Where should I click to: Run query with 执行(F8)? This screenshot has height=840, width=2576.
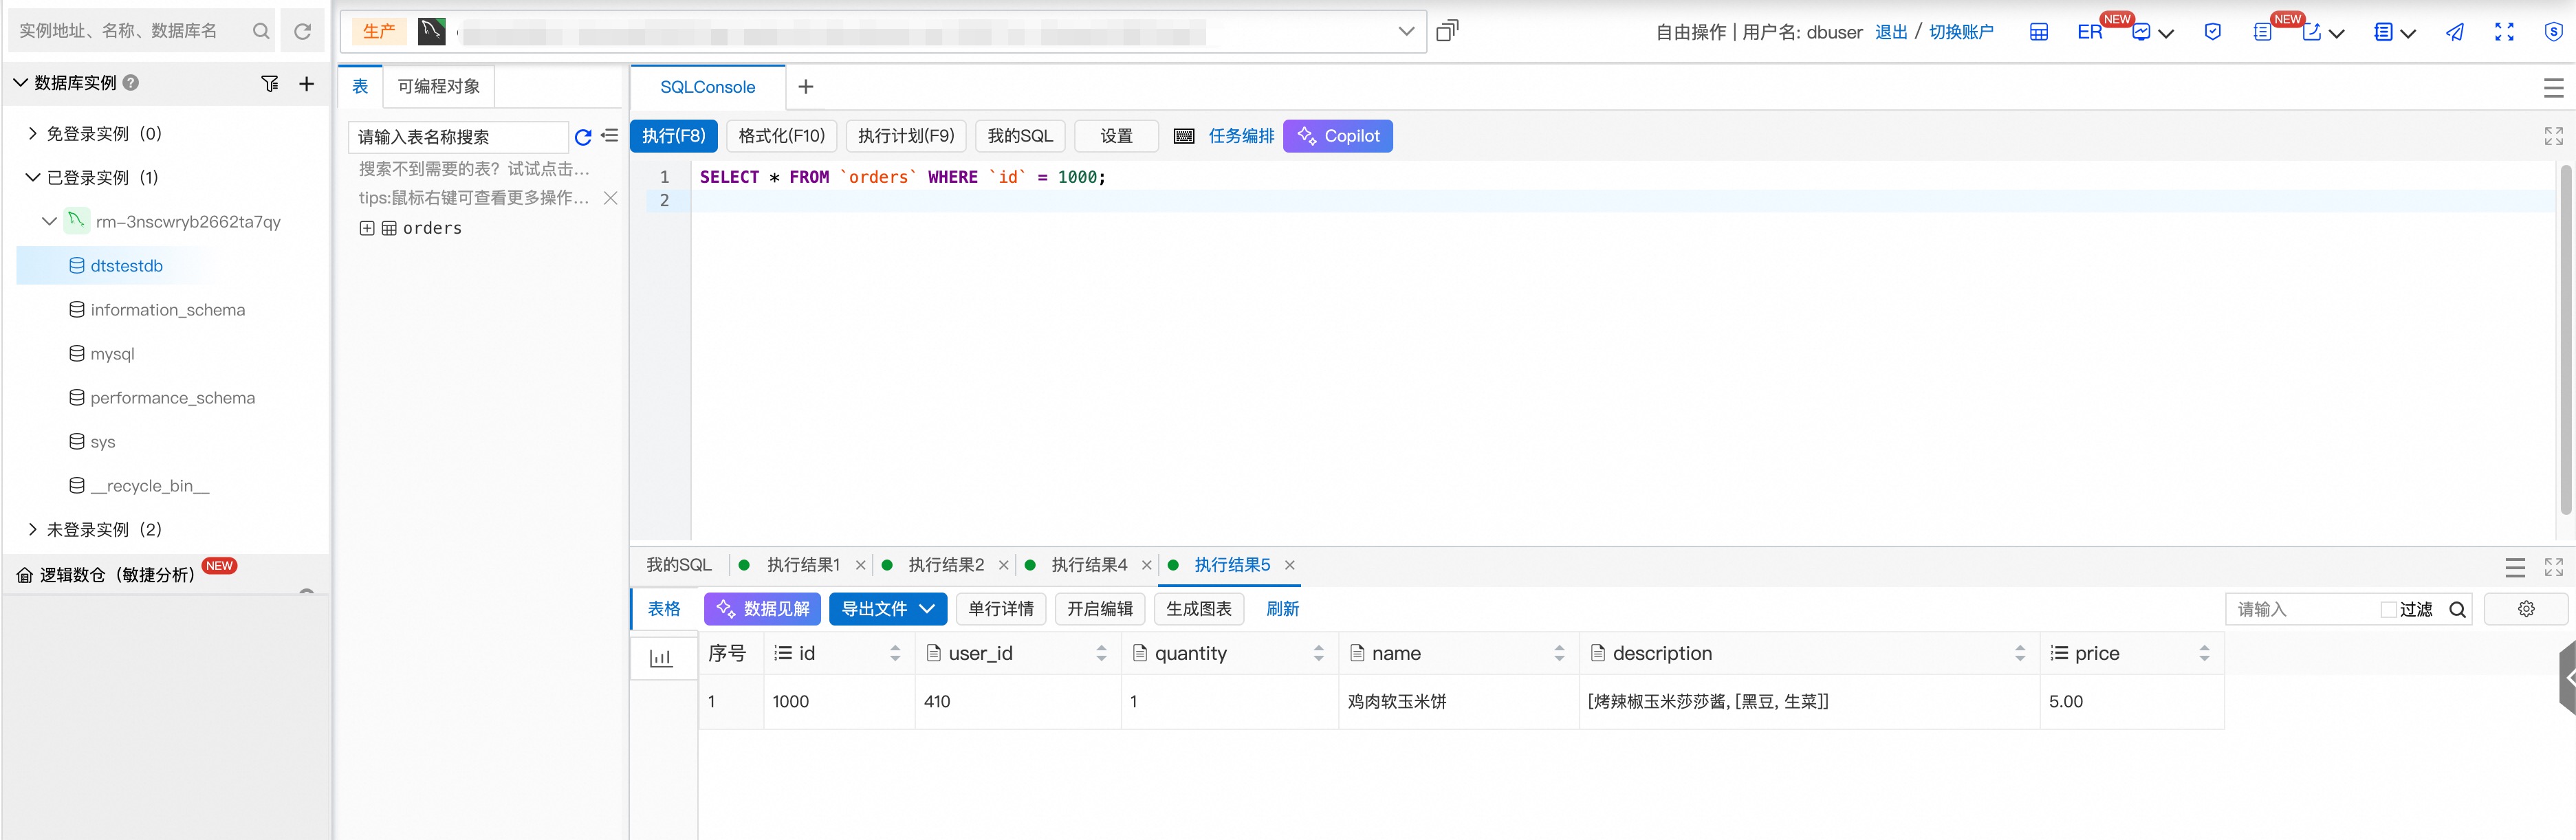point(673,136)
